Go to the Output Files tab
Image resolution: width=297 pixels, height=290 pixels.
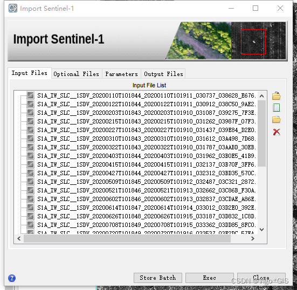pos(163,74)
